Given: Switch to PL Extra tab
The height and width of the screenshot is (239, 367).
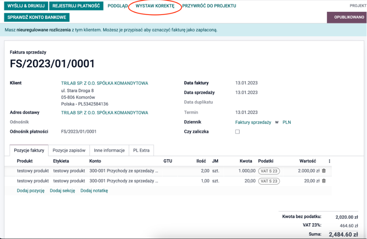Looking at the screenshot, I should (x=141, y=150).
